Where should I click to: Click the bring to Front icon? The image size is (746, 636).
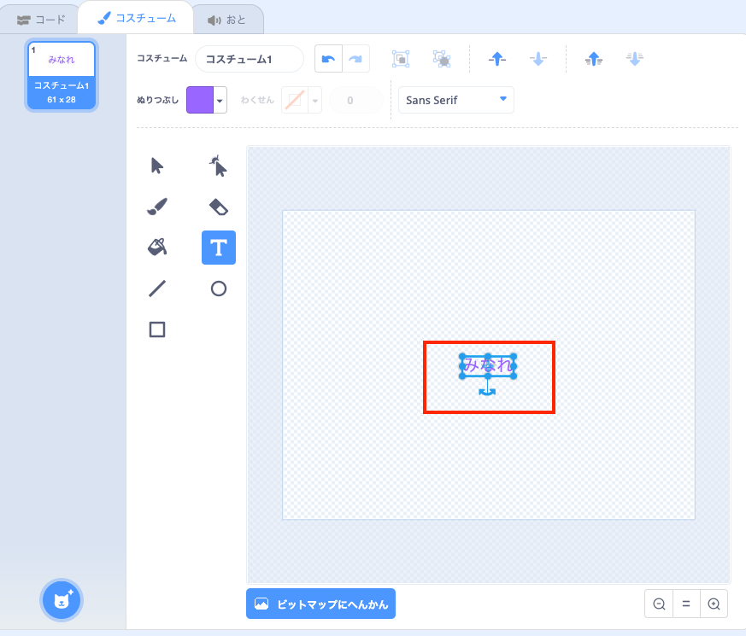(x=594, y=59)
